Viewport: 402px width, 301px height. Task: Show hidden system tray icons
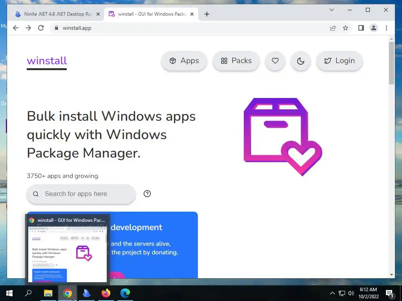[332, 293]
